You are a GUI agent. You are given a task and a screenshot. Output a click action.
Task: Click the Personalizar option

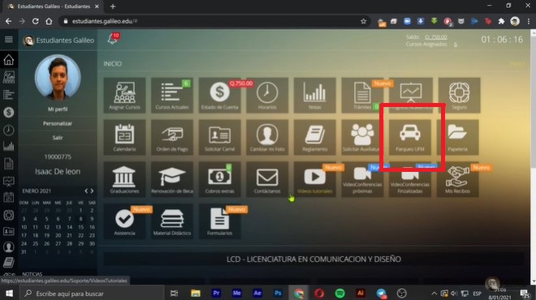click(x=58, y=123)
